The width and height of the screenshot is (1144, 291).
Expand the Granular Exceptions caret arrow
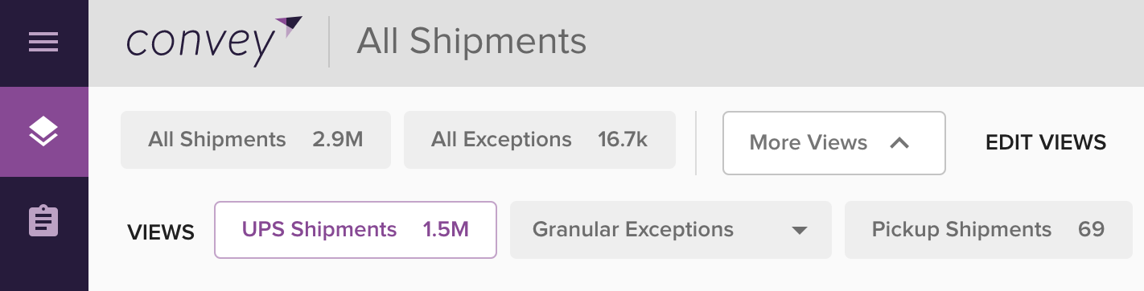pos(799,231)
